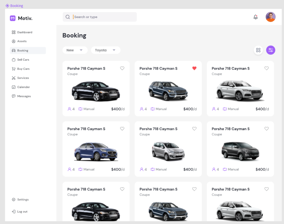Select top-row white SUV car image
This screenshot has height=224, width=284.
(240, 91)
